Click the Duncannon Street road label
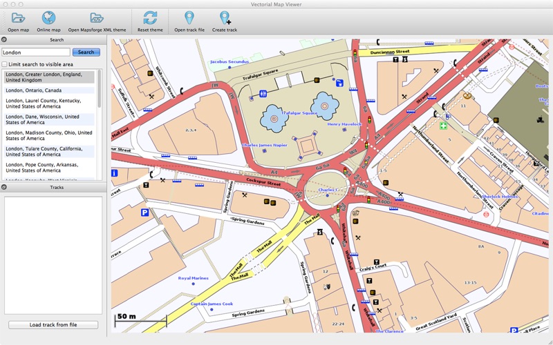Viewport: 553px width, 345px height. coord(389,52)
